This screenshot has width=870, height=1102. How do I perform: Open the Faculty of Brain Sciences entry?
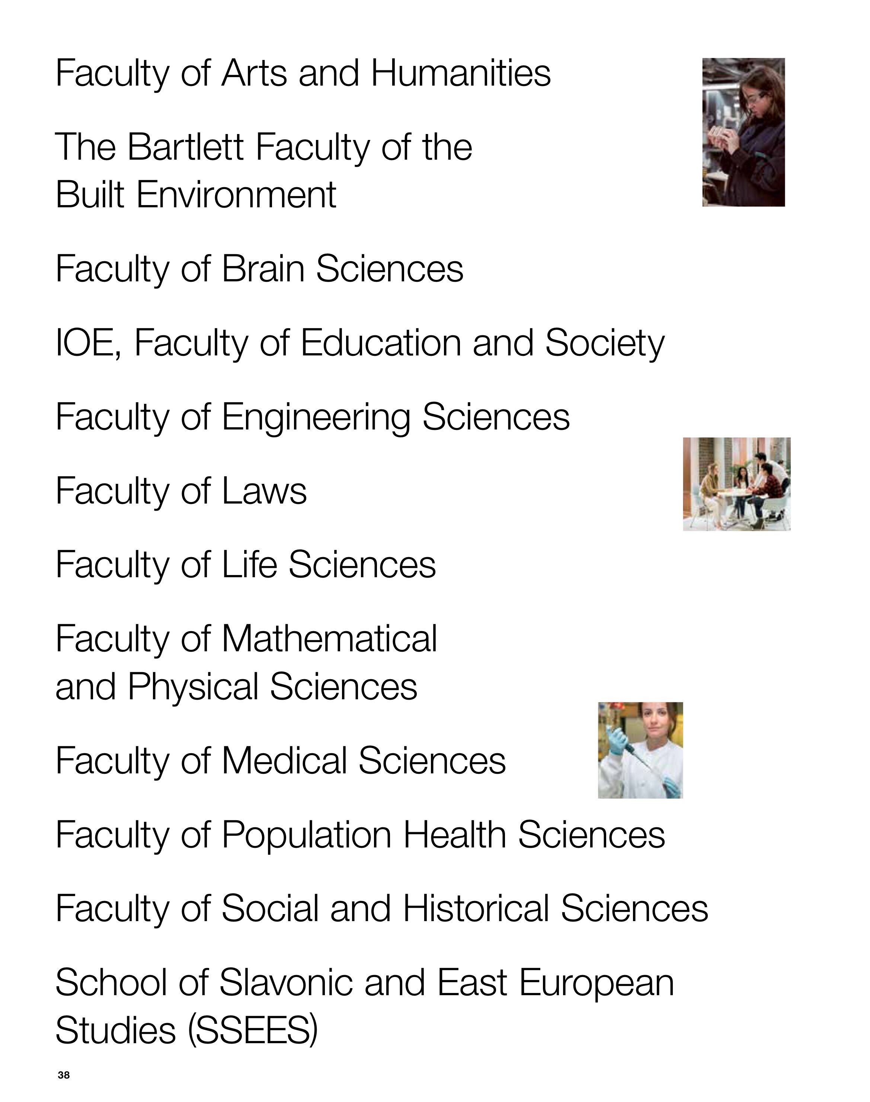[x=259, y=269]
